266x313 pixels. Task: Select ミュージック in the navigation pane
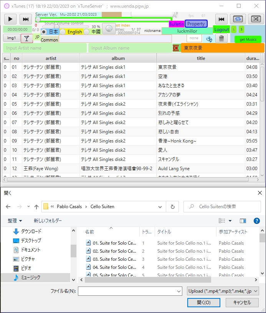30,277
